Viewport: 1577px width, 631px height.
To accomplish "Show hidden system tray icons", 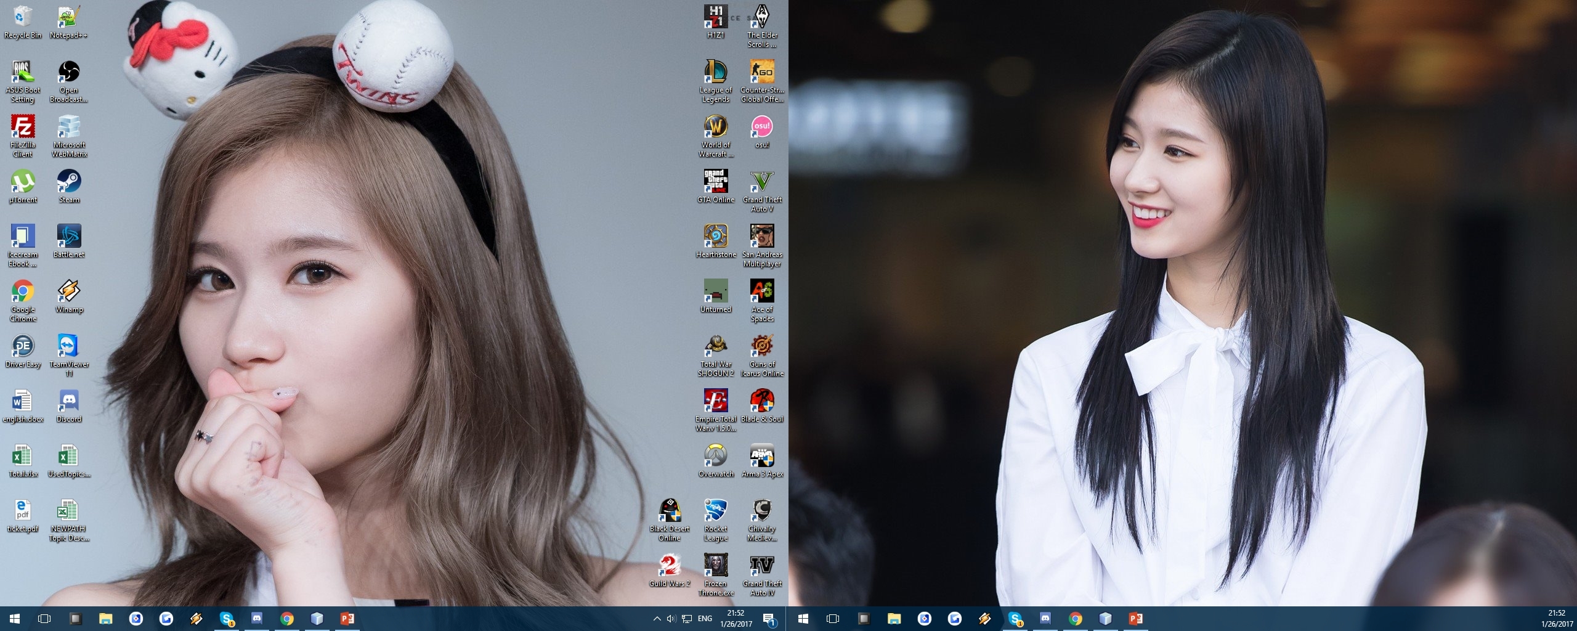I will point(657,619).
